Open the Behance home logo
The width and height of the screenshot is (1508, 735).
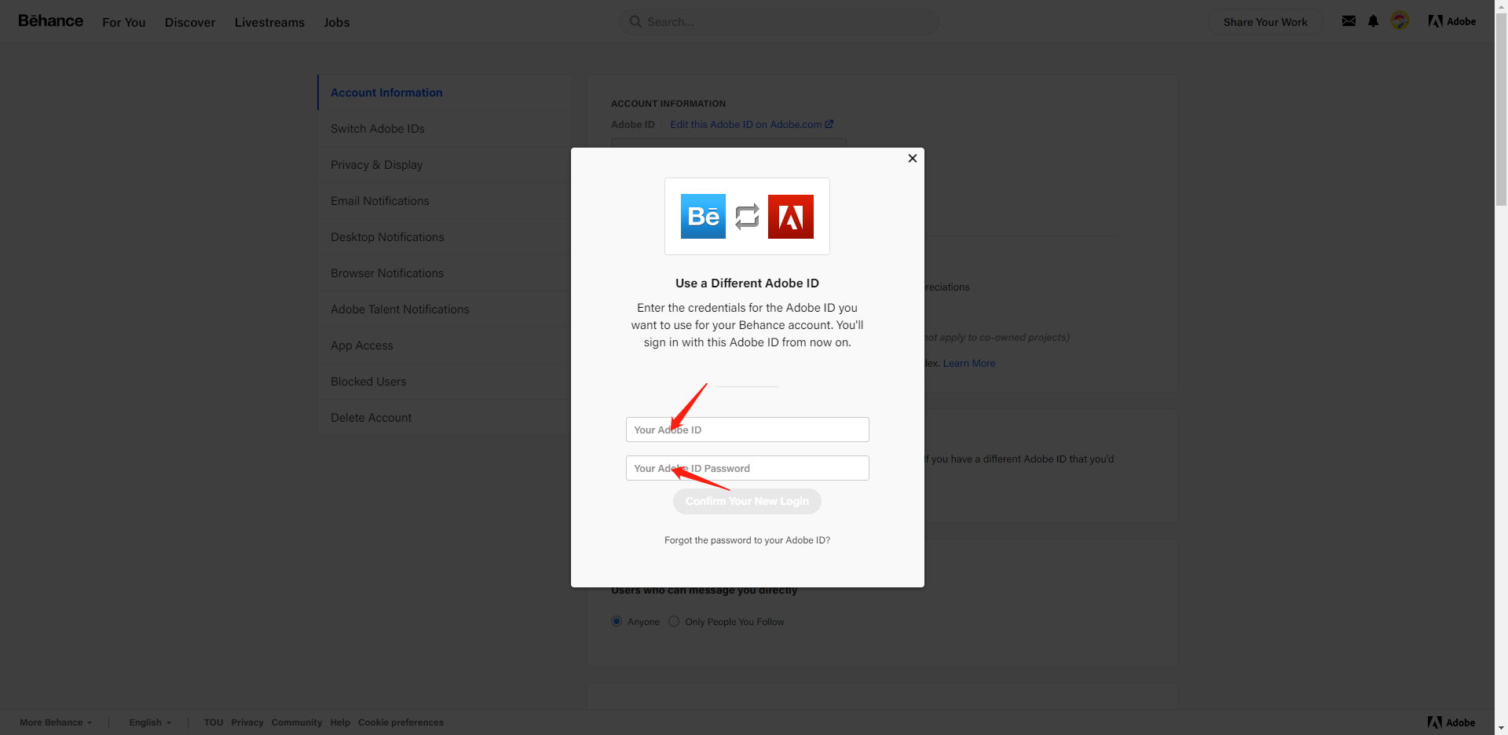[50, 21]
